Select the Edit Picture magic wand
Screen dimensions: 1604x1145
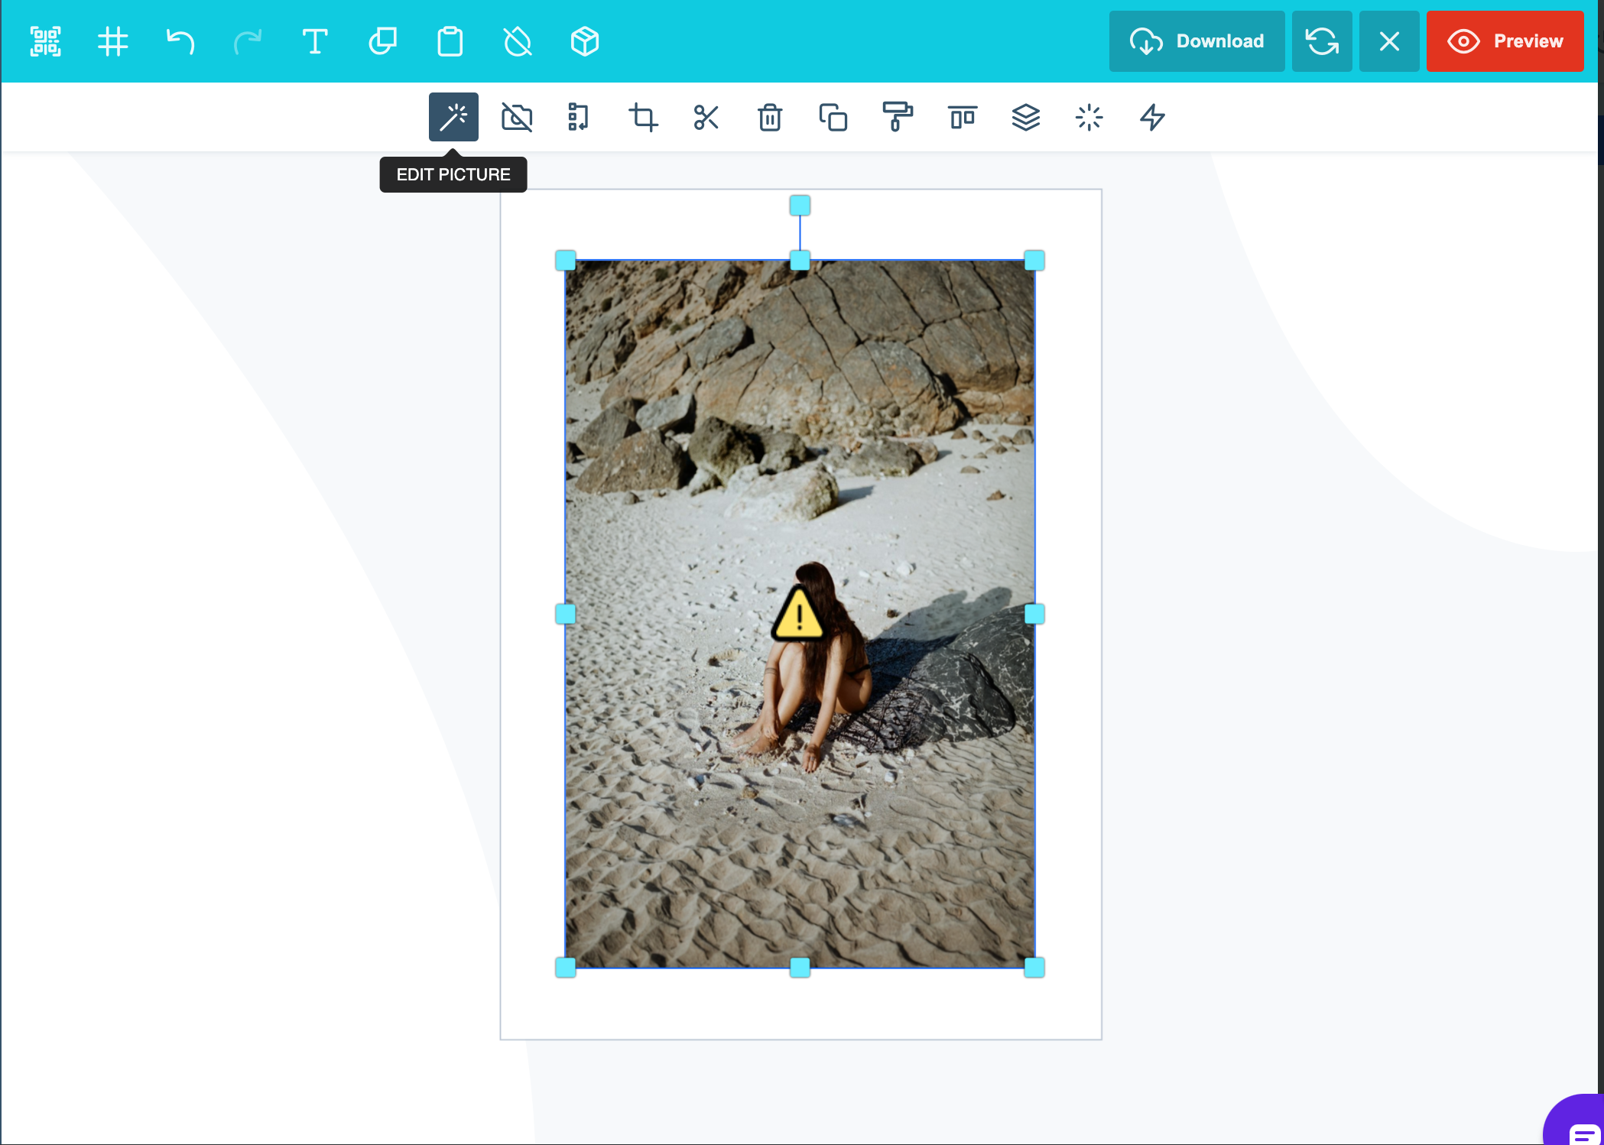point(453,117)
